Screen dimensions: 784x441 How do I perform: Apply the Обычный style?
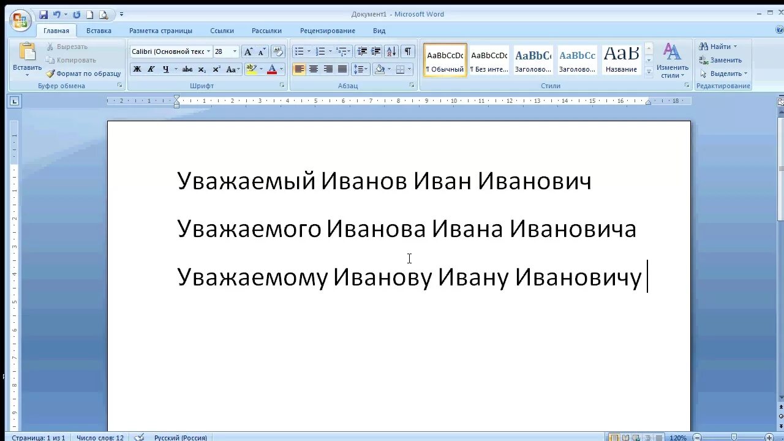(x=445, y=60)
